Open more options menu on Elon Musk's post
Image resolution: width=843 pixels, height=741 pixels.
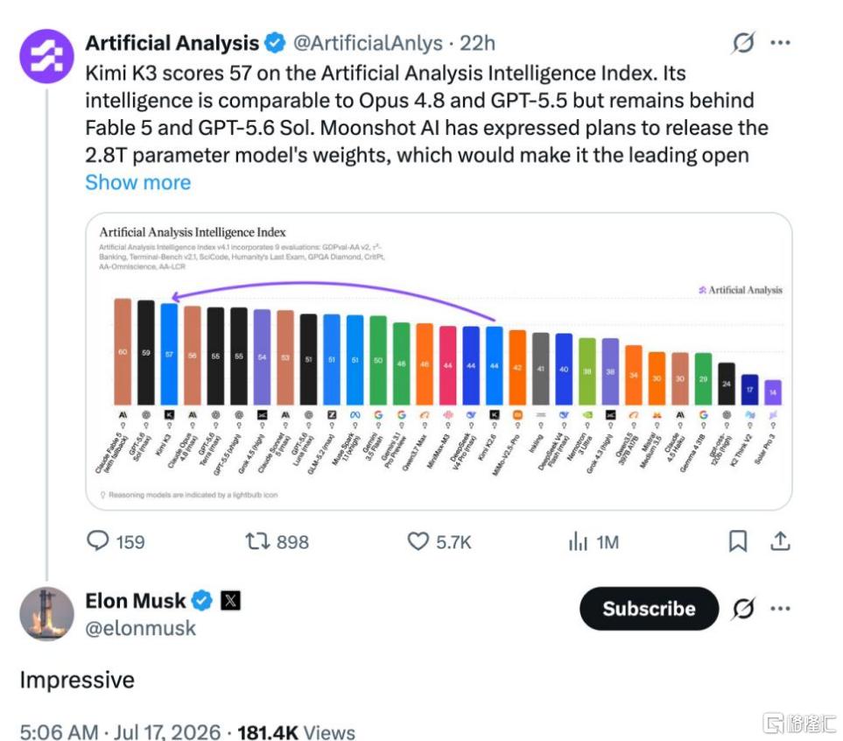780,609
